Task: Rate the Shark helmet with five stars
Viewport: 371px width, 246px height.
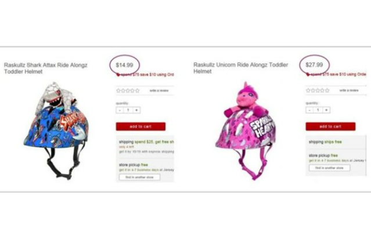Action: (137, 91)
